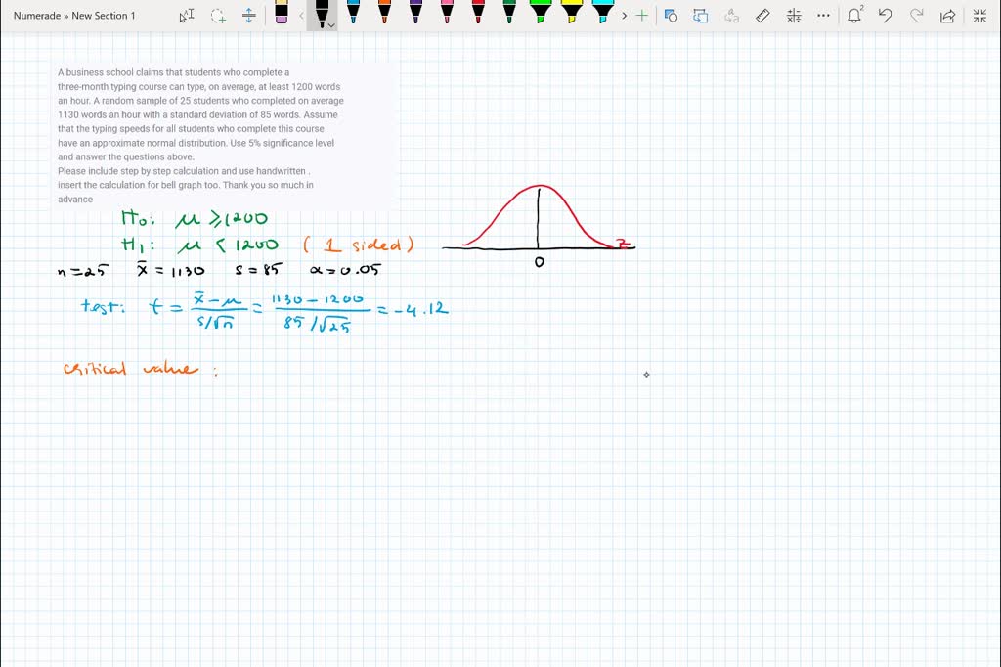The image size is (1001, 667).
Task: Click the ink-to-text conversion icon
Action: tap(730, 16)
